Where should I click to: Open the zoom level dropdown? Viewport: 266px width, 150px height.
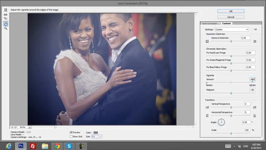30,127
